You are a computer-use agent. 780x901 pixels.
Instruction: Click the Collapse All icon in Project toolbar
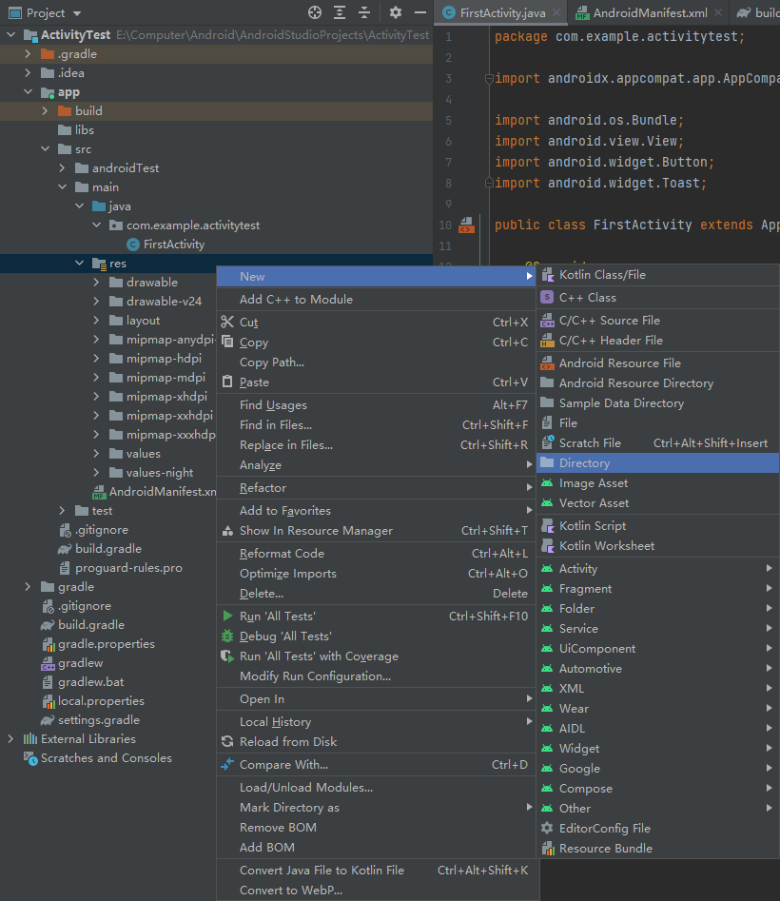click(364, 12)
